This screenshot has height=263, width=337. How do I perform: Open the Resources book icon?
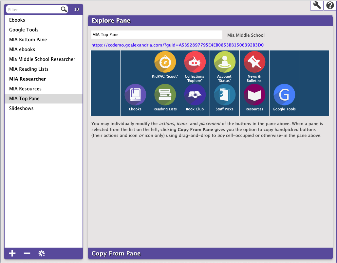coord(254,95)
